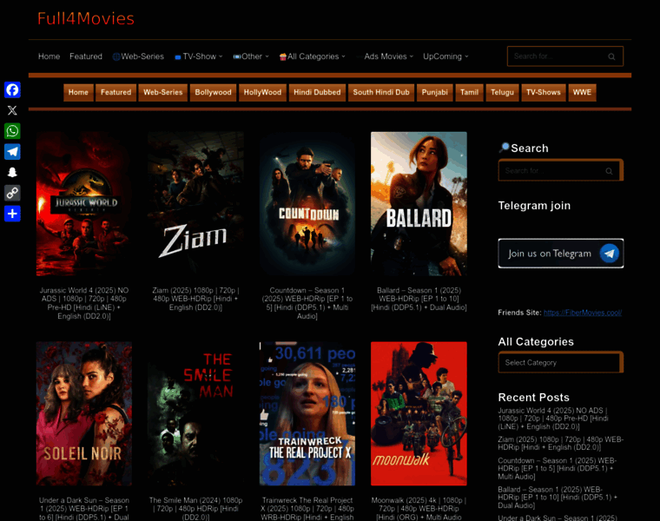Share via the X icon
This screenshot has width=660, height=521.
coord(12,110)
